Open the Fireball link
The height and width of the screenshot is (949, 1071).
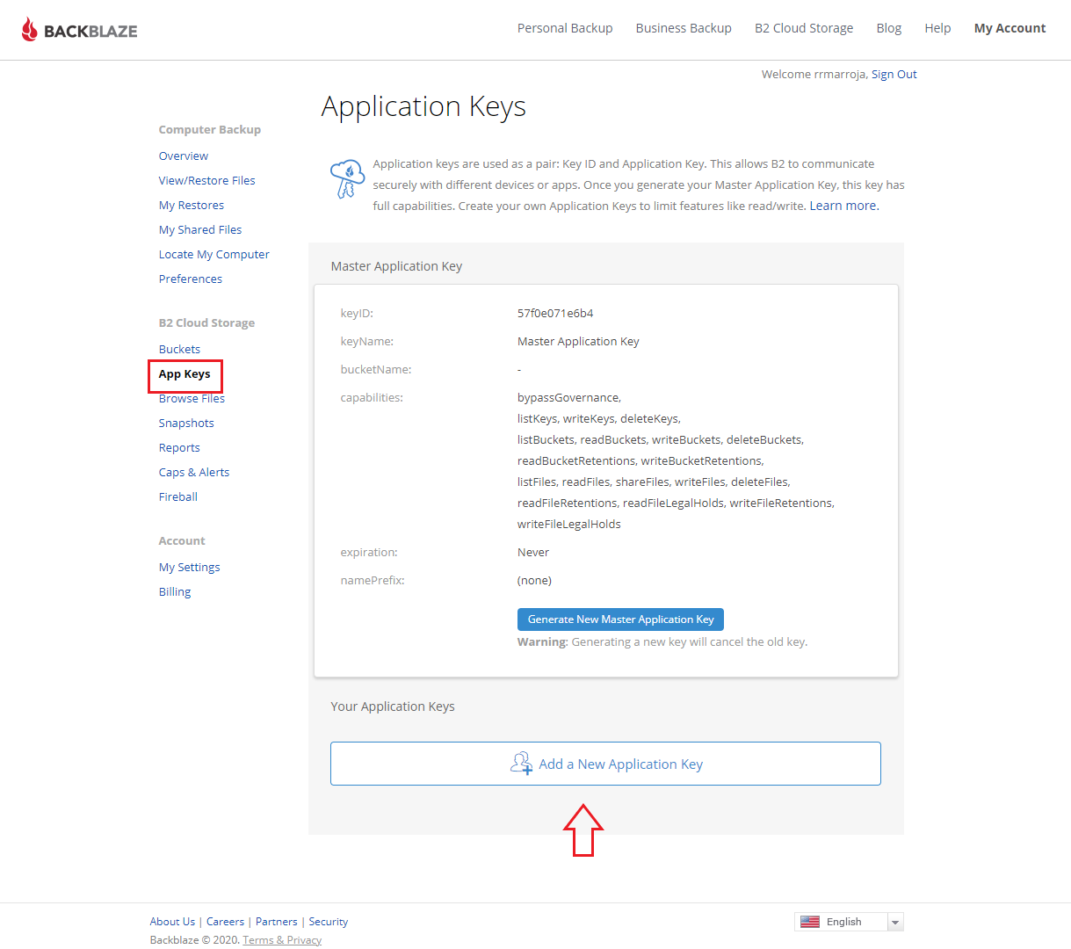178,496
